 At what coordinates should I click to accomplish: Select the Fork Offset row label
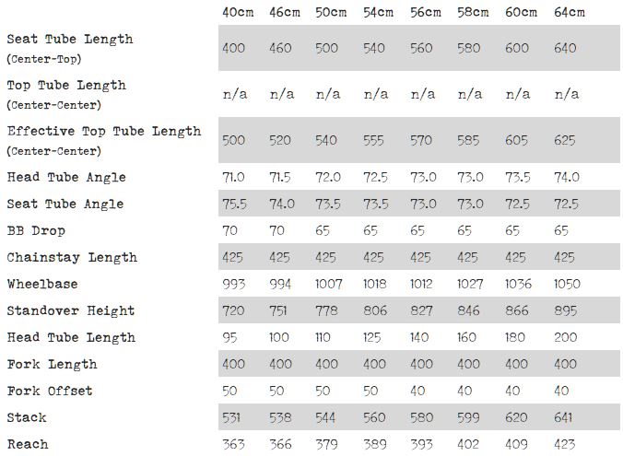point(50,391)
